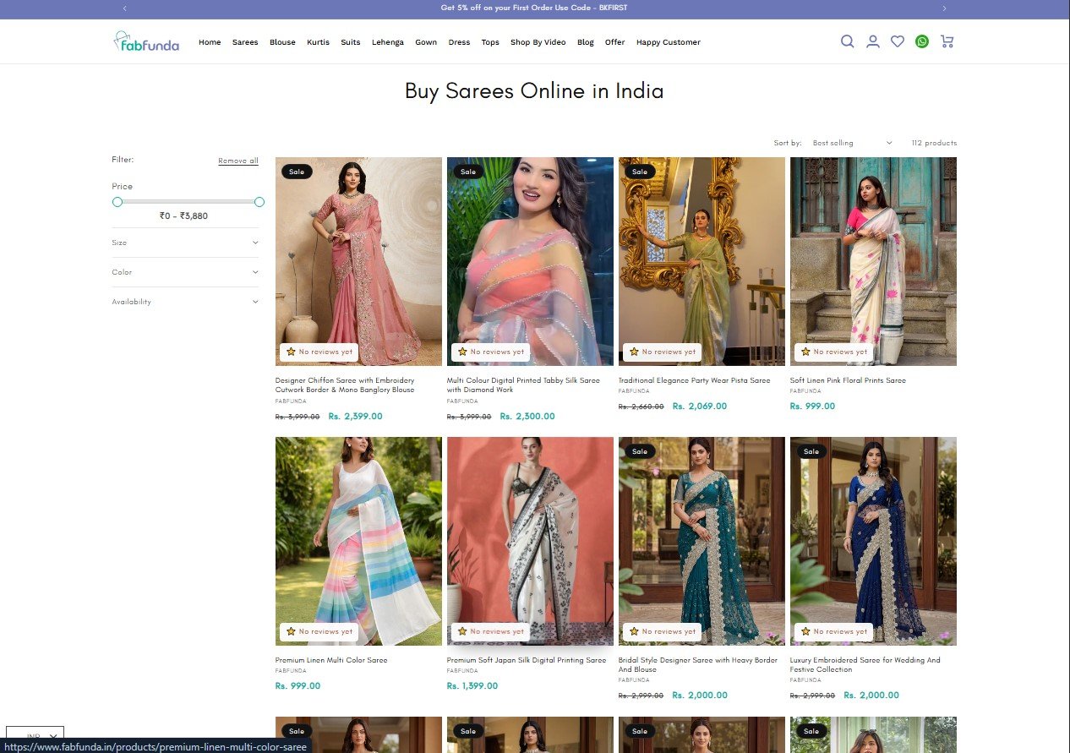Go to Home menu item
The image size is (1070, 753).
[210, 42]
